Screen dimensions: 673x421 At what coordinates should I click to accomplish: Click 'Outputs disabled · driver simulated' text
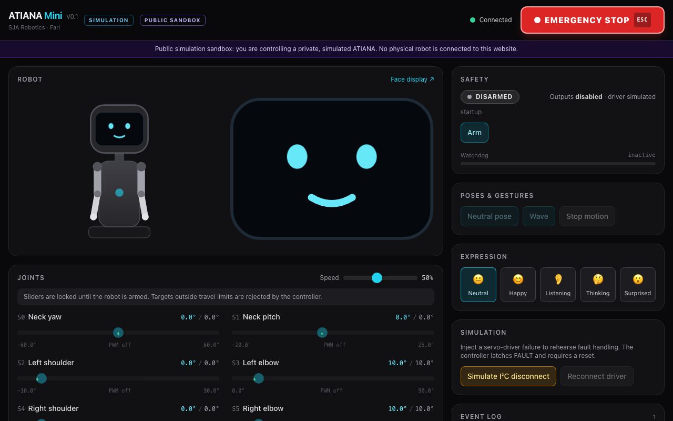603,97
